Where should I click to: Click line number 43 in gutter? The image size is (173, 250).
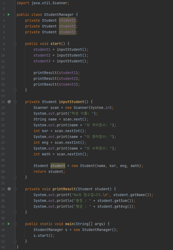pyautogui.click(x=3, y=247)
